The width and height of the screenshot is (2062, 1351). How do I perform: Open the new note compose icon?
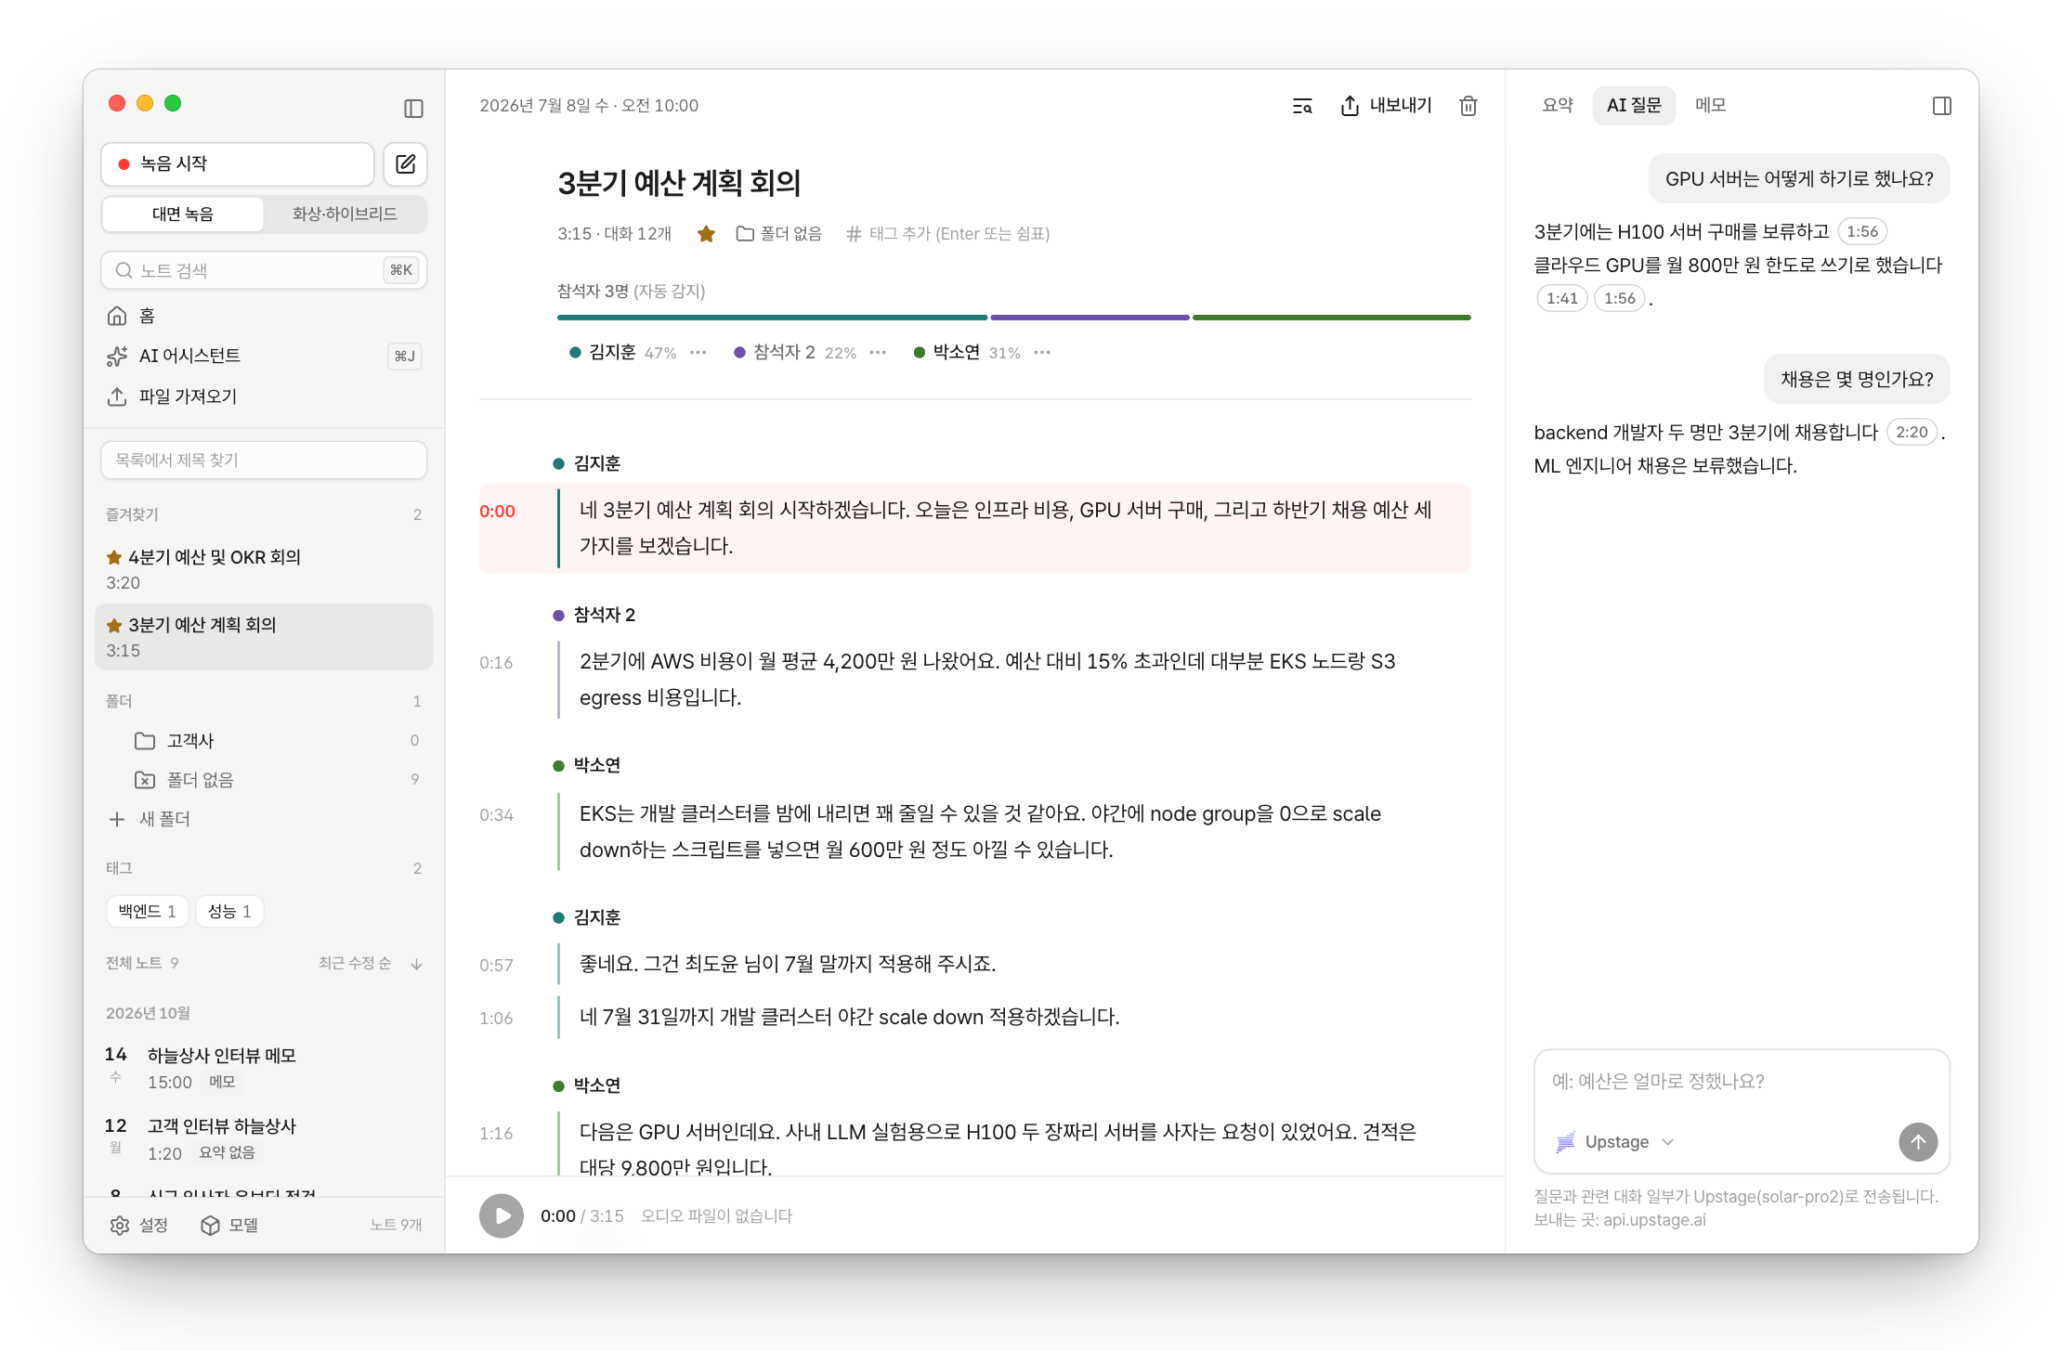[x=406, y=164]
